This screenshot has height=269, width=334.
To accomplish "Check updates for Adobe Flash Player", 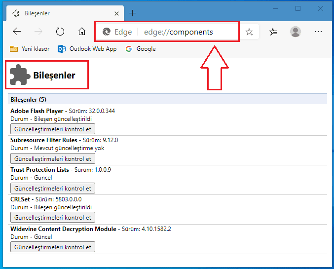I will click(53, 129).
